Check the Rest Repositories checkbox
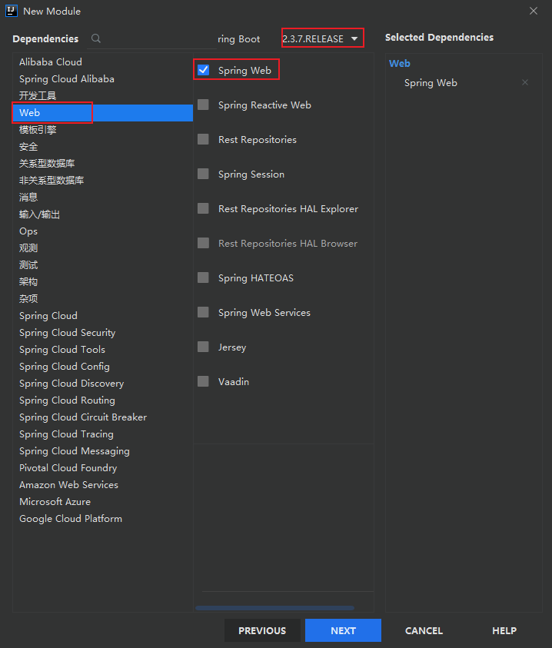 (x=204, y=140)
